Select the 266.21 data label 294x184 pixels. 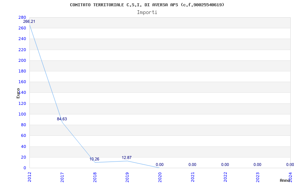[29, 22]
